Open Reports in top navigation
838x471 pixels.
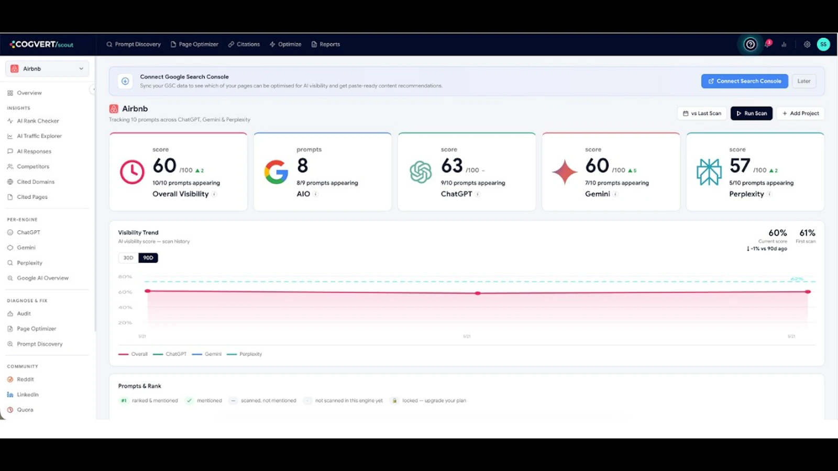[x=326, y=44]
